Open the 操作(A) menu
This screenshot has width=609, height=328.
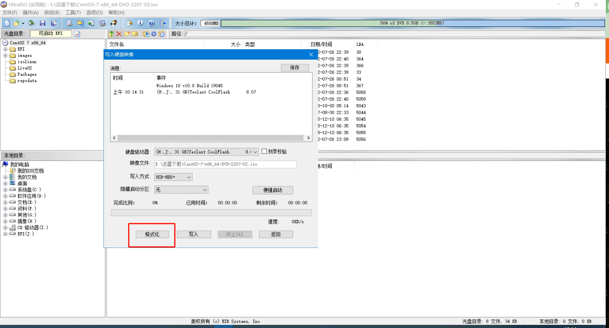31,13
